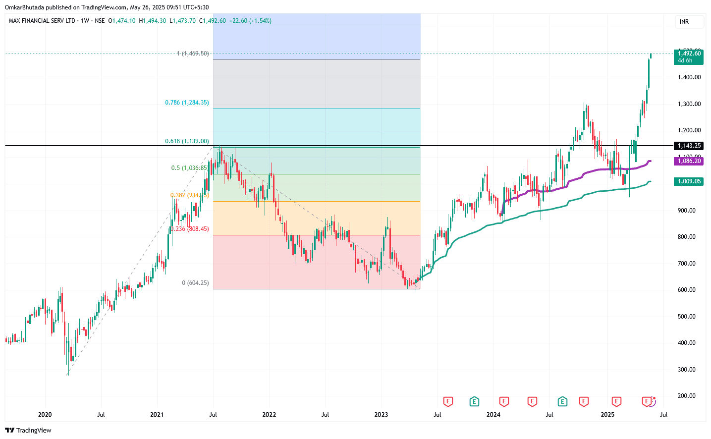Click the TradingView.com published-by line at the top
This screenshot has width=711, height=439.
(x=107, y=7)
